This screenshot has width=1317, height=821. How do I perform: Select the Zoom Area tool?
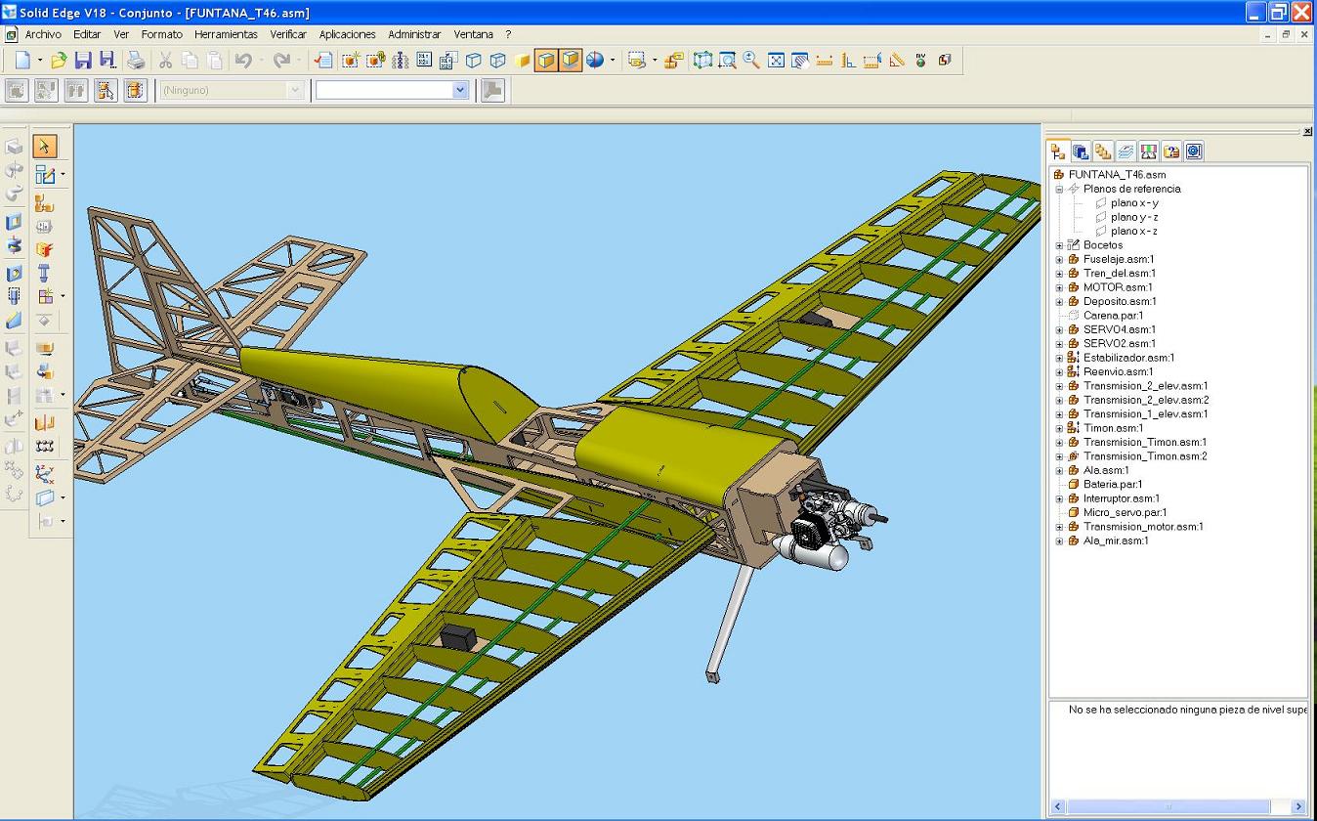coord(727,61)
